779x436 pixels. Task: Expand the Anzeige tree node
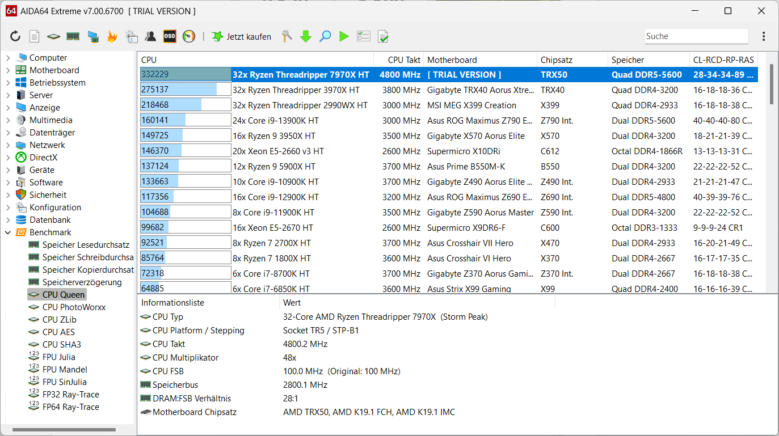tap(8, 108)
